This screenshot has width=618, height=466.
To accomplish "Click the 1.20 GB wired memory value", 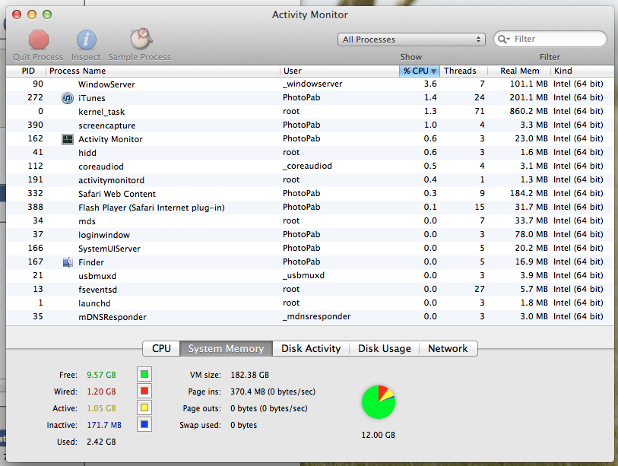I will tap(101, 392).
